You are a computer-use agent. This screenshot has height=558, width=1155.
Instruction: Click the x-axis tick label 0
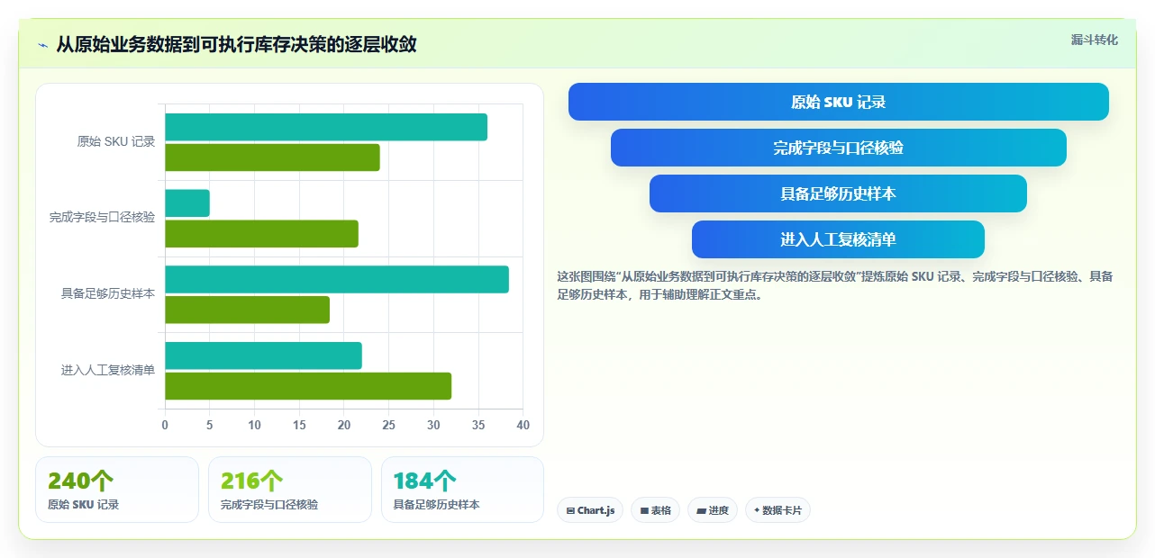pyautogui.click(x=165, y=425)
